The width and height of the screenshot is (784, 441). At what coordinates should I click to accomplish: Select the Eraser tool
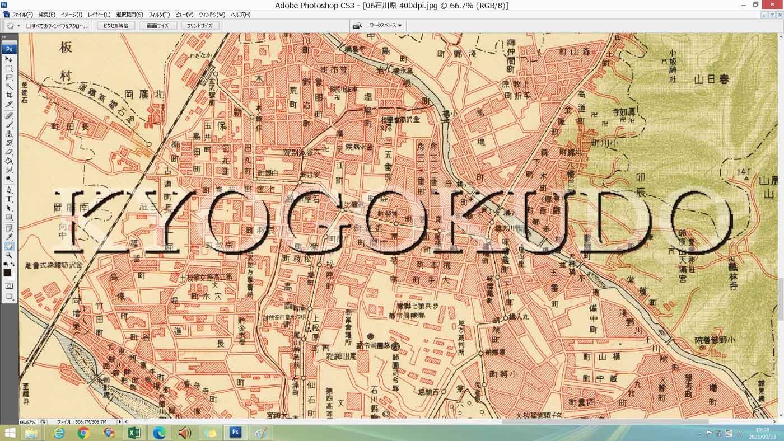(9, 151)
